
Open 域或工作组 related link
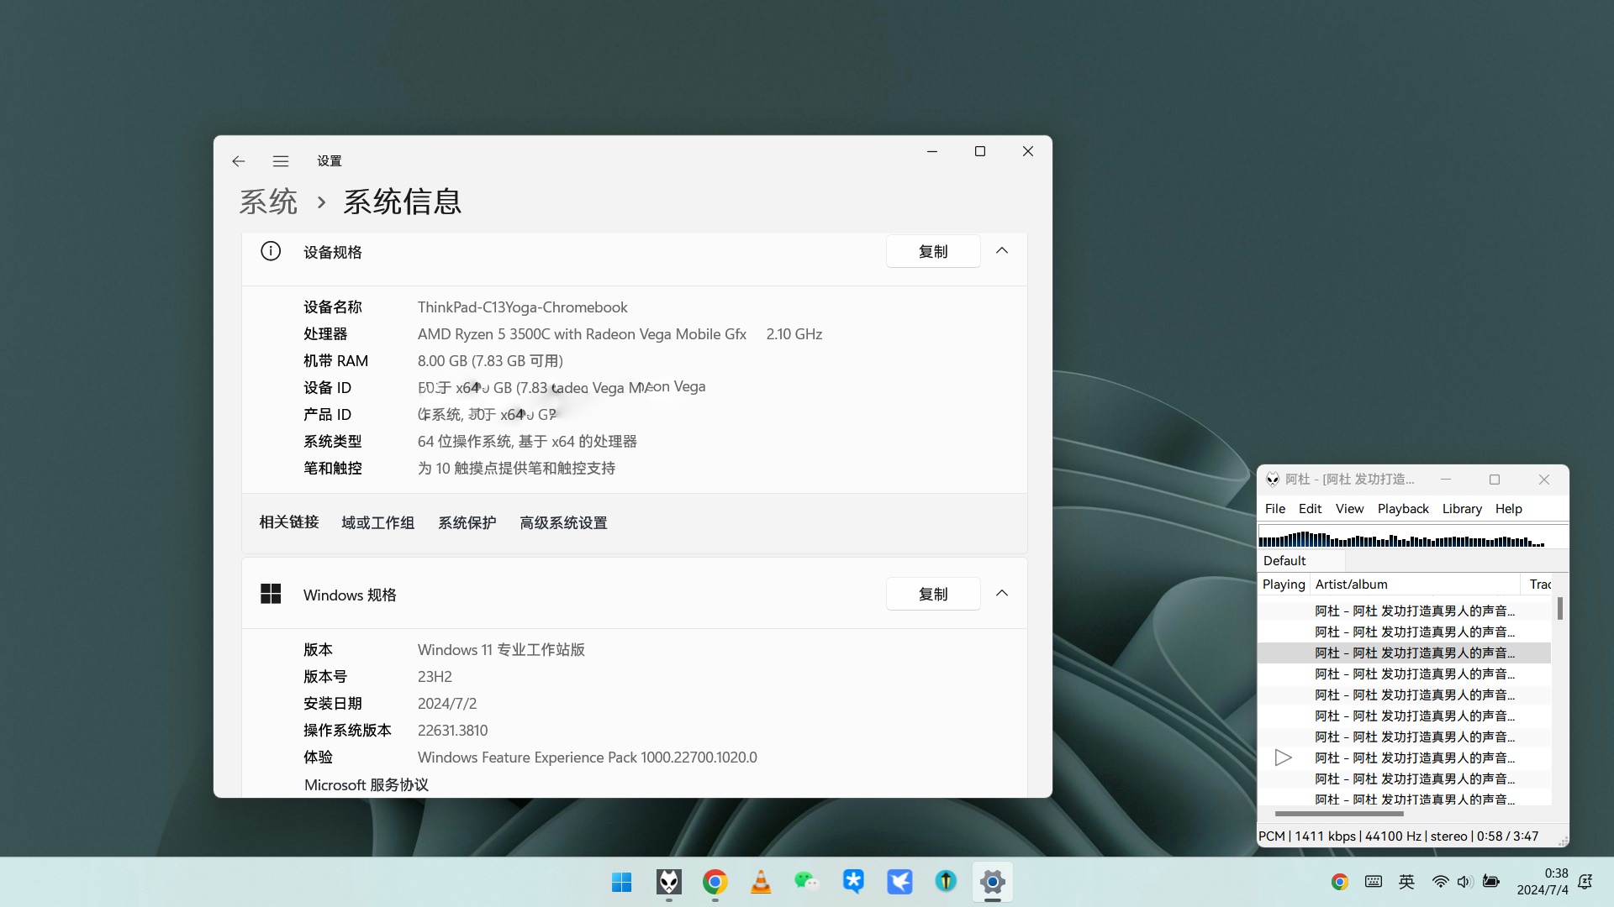pyautogui.click(x=378, y=522)
